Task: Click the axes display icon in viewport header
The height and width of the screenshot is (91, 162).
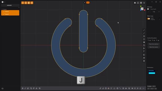Action: coord(138,3)
